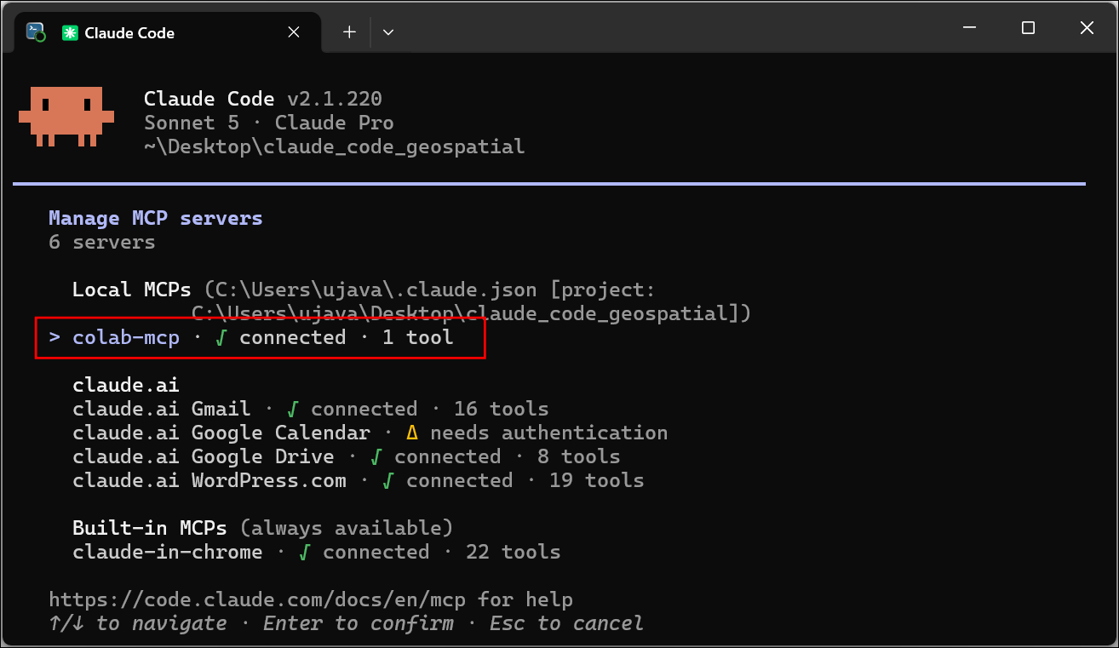
Task: Open a new terminal tab
Action: coord(349,32)
